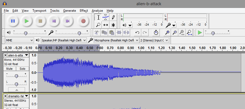Mute the alien-b-attack track

click(10, 69)
